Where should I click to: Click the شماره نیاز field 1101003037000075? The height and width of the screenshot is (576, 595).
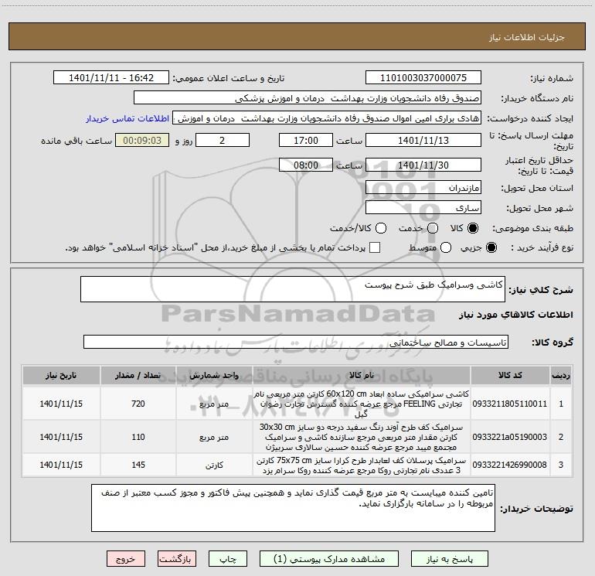pyautogui.click(x=423, y=77)
